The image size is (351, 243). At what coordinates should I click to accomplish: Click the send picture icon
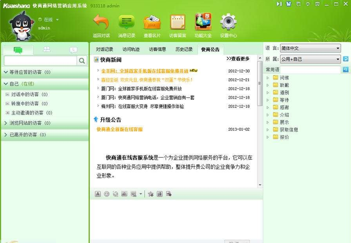pyautogui.click(x=124, y=194)
